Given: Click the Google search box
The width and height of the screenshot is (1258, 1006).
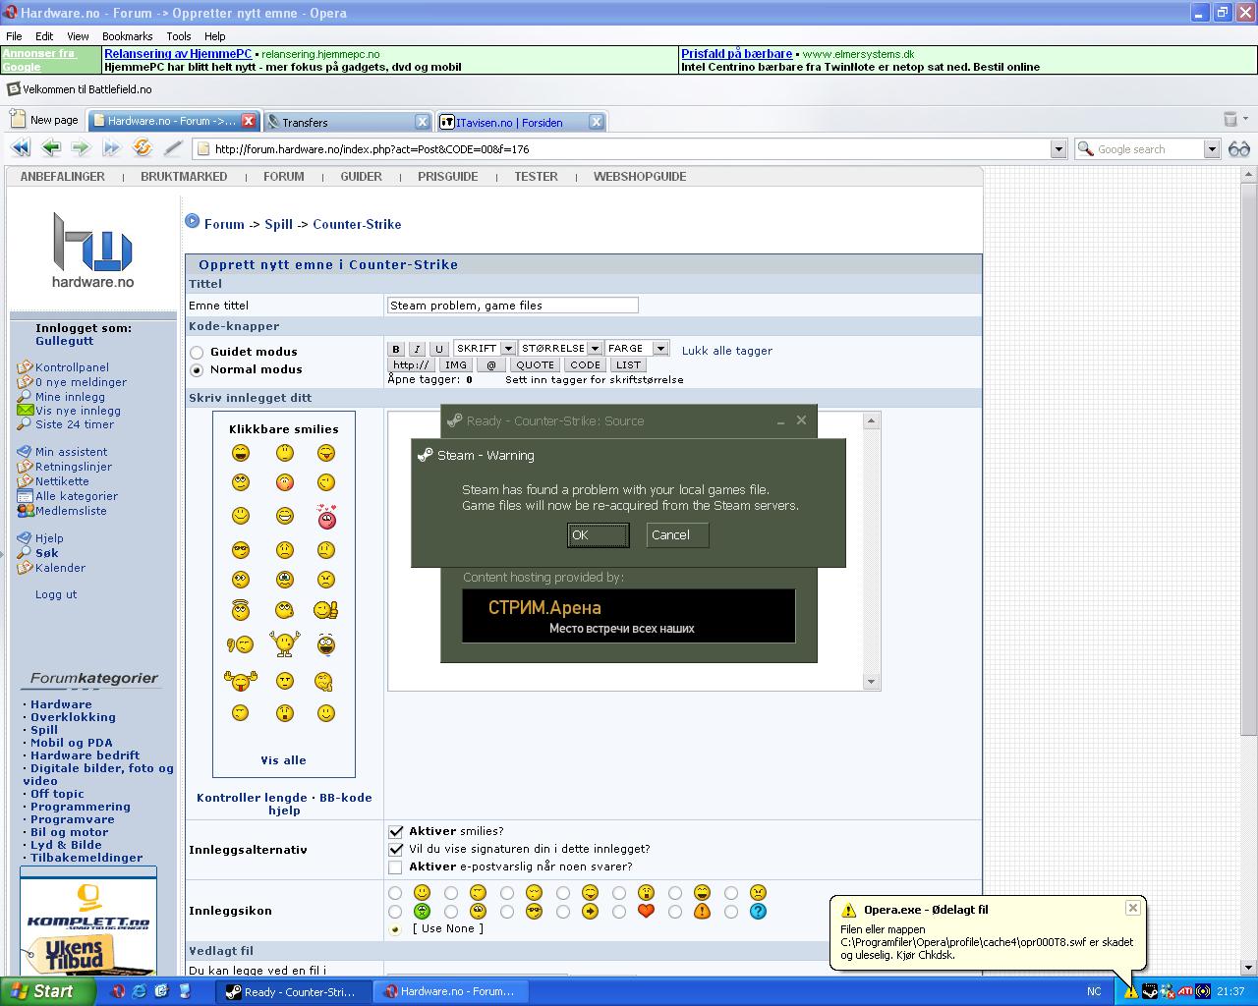Looking at the screenshot, I should pyautogui.click(x=1139, y=148).
